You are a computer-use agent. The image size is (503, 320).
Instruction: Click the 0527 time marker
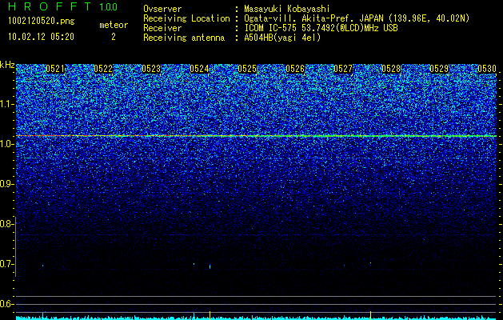pyautogui.click(x=343, y=69)
